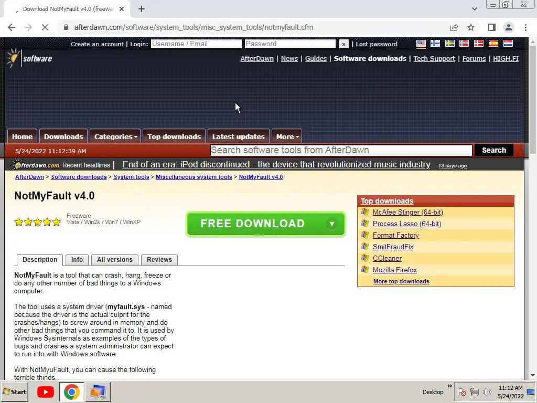
Task: Open Forums in the header navigation
Action: [474, 59]
